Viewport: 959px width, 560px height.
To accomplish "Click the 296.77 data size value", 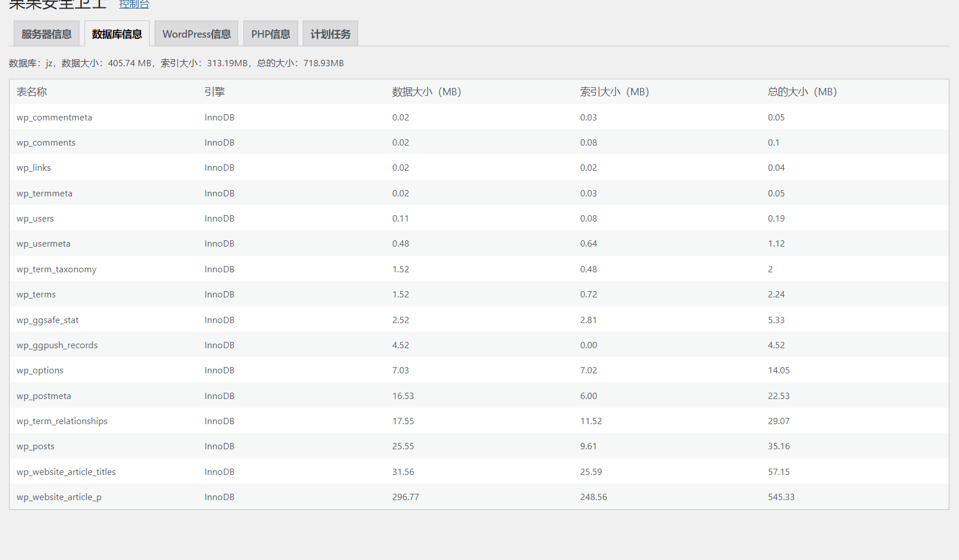I will click(x=406, y=497).
